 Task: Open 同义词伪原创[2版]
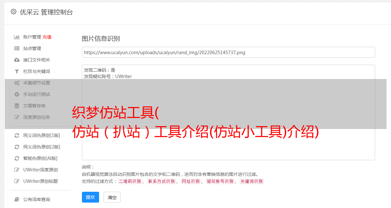click(x=42, y=147)
